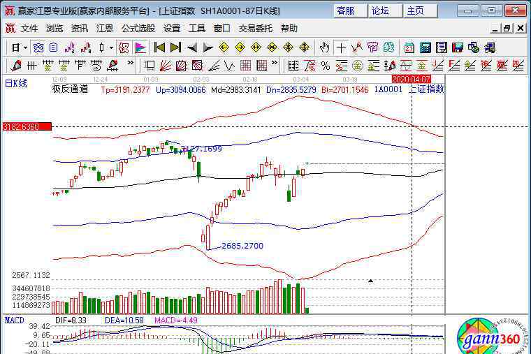Open the 文件 menu
Viewport: 531px width, 354px height.
coord(29,29)
